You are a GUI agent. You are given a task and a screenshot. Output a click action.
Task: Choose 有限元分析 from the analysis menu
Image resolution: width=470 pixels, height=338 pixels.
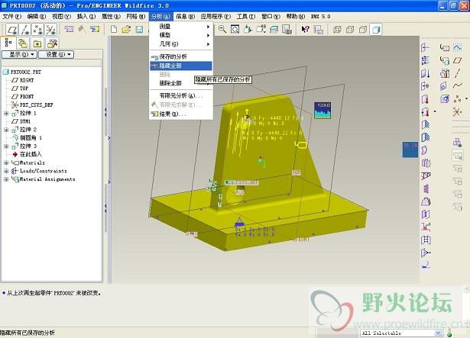pyautogui.click(x=181, y=96)
